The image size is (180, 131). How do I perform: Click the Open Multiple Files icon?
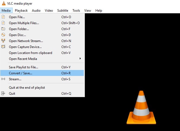(x=3, y=23)
